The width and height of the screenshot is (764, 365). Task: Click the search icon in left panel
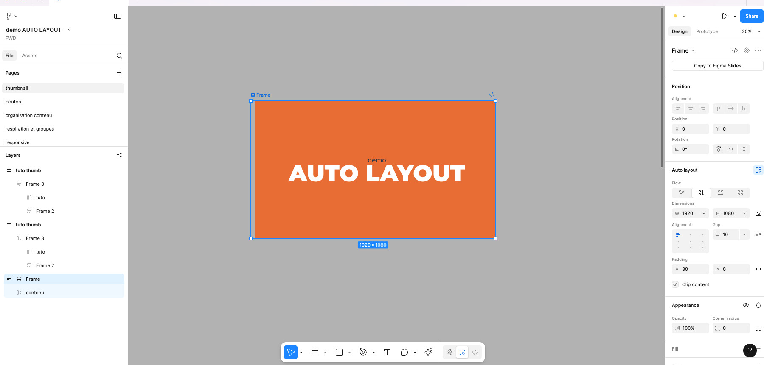(119, 56)
